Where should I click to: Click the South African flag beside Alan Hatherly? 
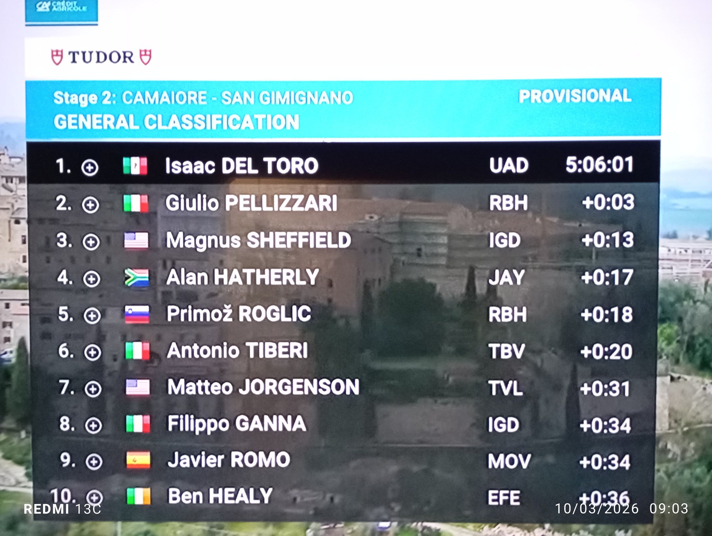tap(137, 278)
